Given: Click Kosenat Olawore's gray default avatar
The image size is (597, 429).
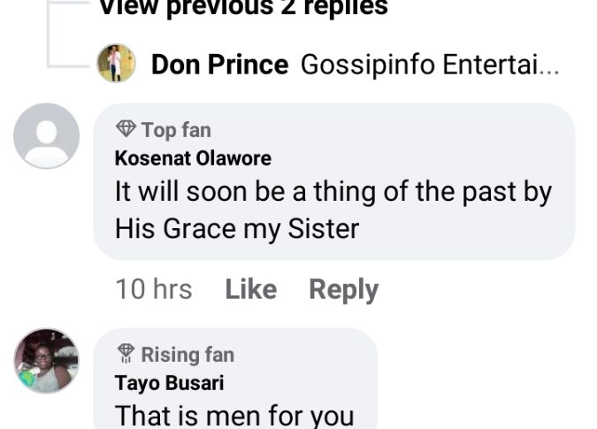Looking at the screenshot, I should (x=46, y=135).
